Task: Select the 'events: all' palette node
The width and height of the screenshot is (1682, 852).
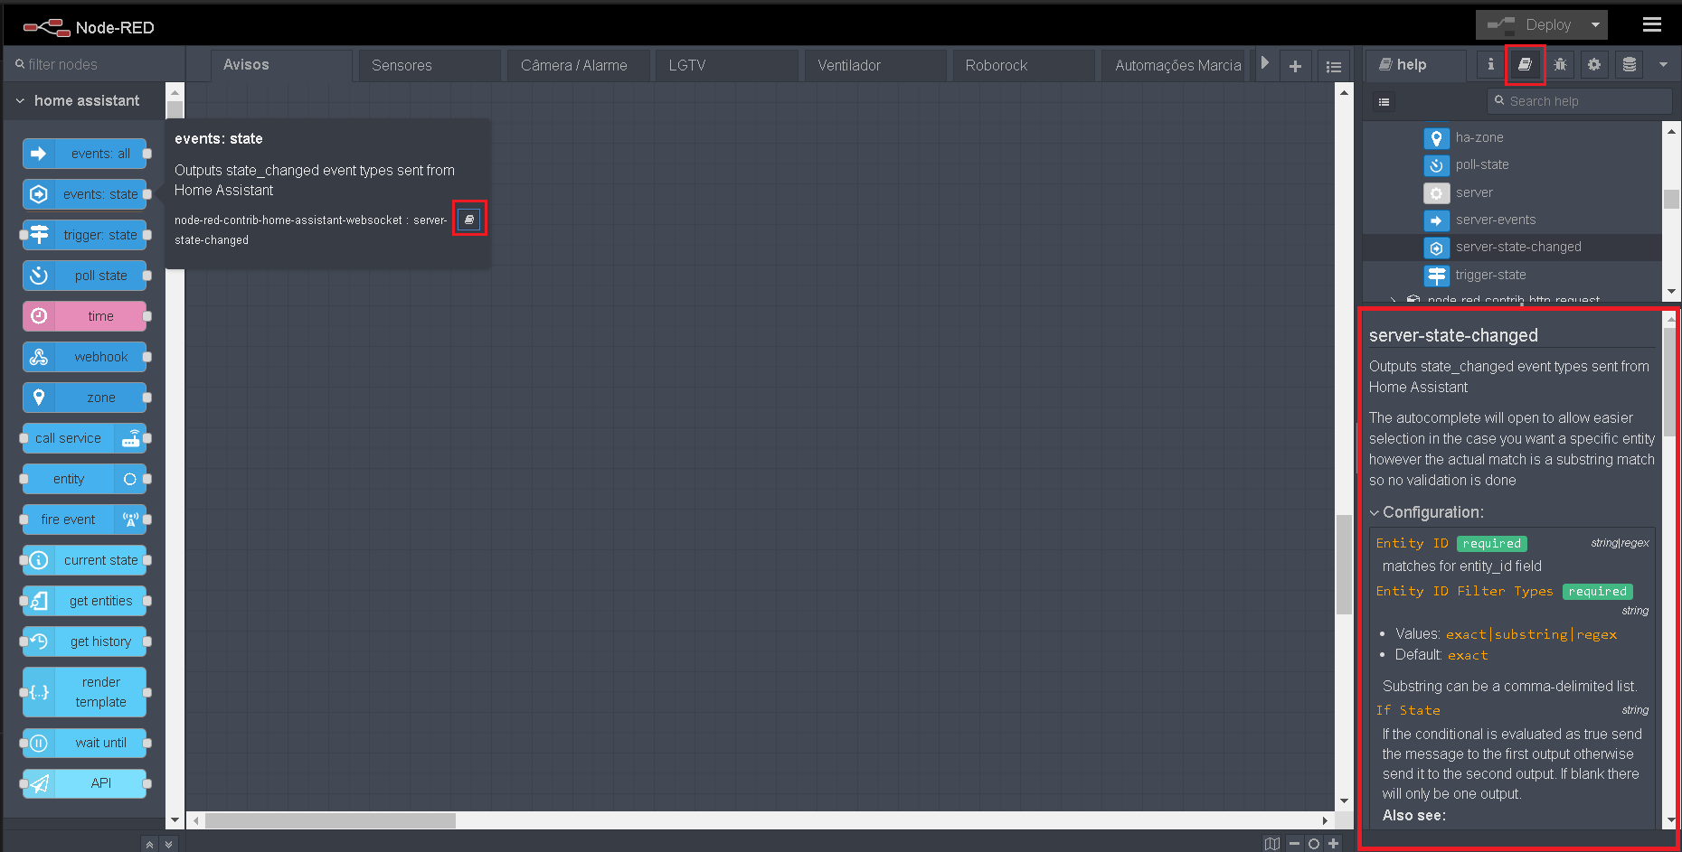Action: point(85,154)
